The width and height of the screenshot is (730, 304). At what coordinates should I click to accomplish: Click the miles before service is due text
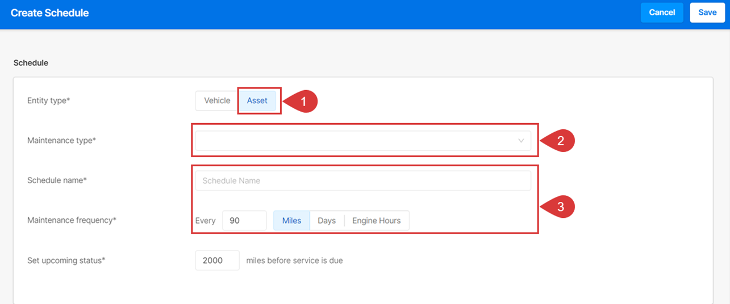point(294,260)
